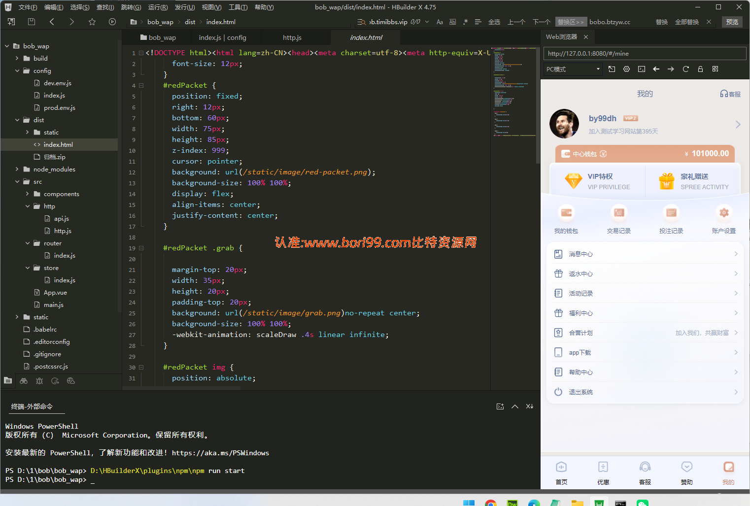Go forward with the toolbar right arrow
750x506 pixels.
(x=72, y=22)
